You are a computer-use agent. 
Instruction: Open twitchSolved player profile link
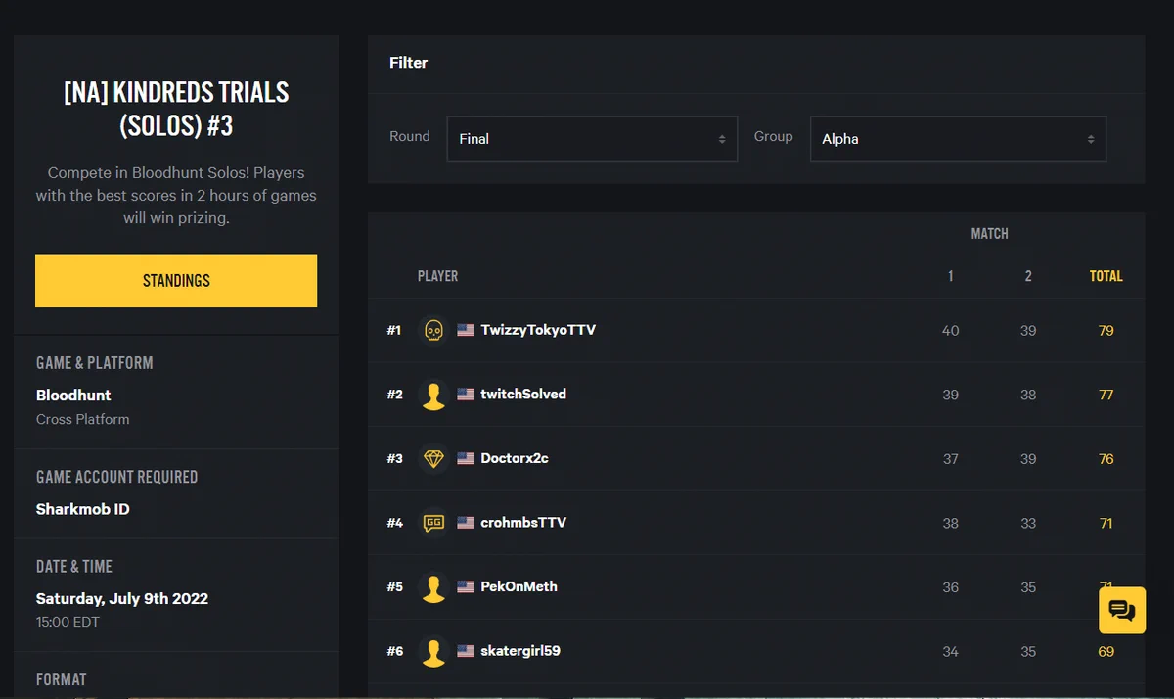click(523, 394)
